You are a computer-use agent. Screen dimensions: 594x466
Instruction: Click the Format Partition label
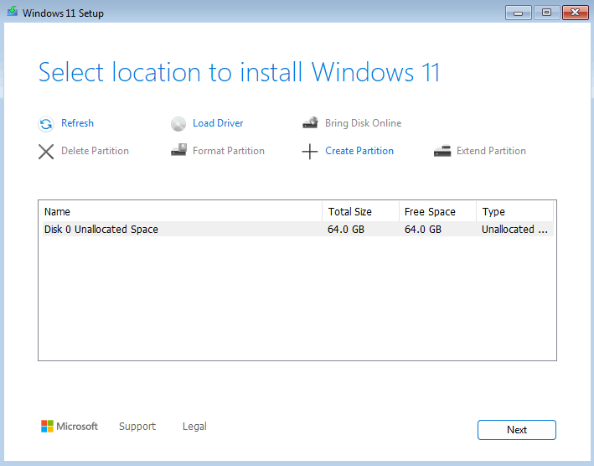coord(229,151)
